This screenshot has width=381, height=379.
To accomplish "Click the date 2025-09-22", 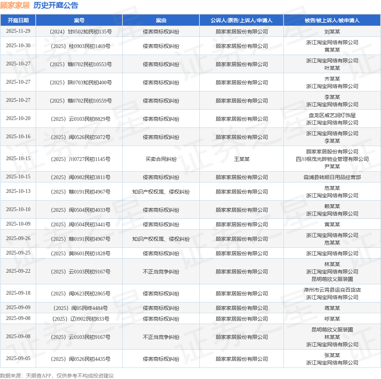I will tap(18, 271).
